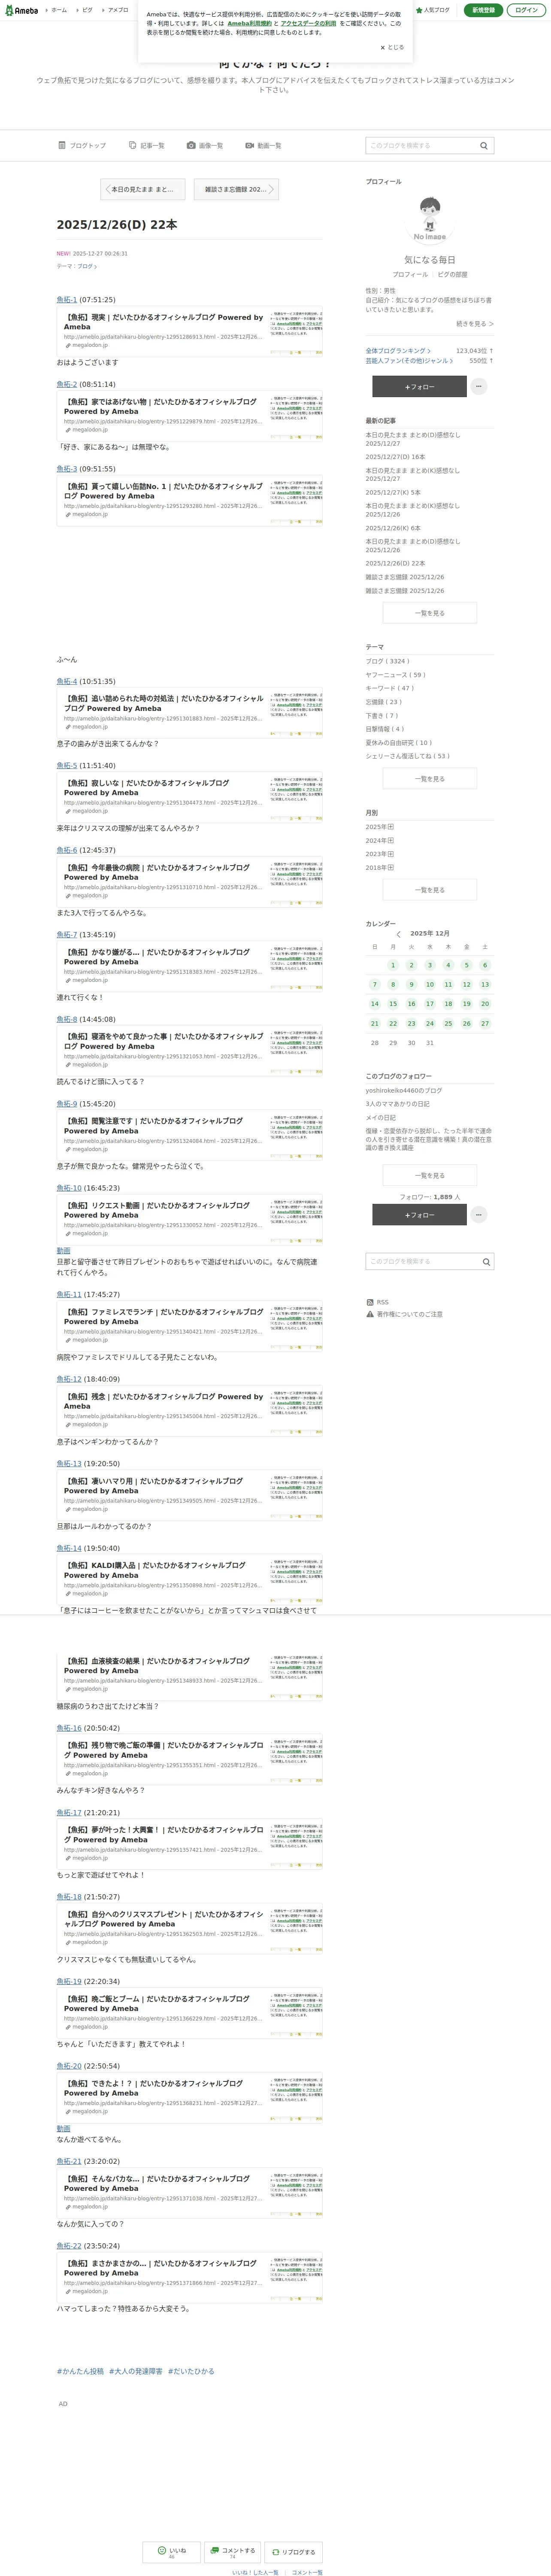
Task: Click the いいね smiley button
Action: pos(172,2551)
